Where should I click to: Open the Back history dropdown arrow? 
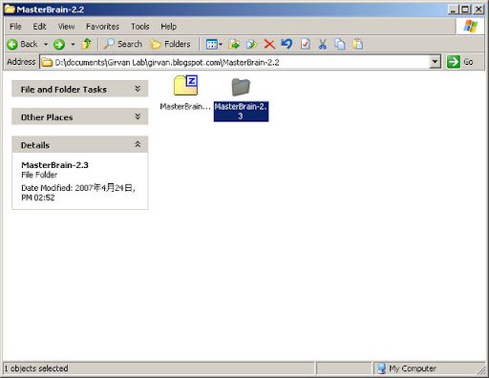[46, 44]
